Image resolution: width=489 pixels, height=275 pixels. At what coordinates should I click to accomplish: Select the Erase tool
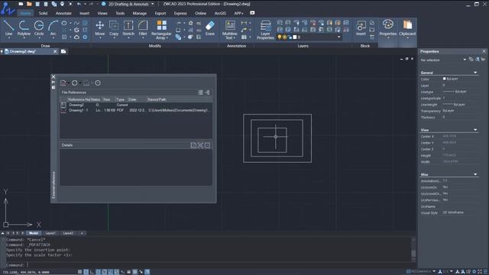[210, 27]
